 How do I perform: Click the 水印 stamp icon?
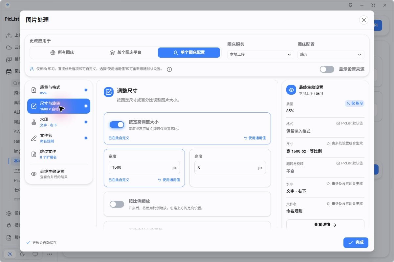[34, 122]
